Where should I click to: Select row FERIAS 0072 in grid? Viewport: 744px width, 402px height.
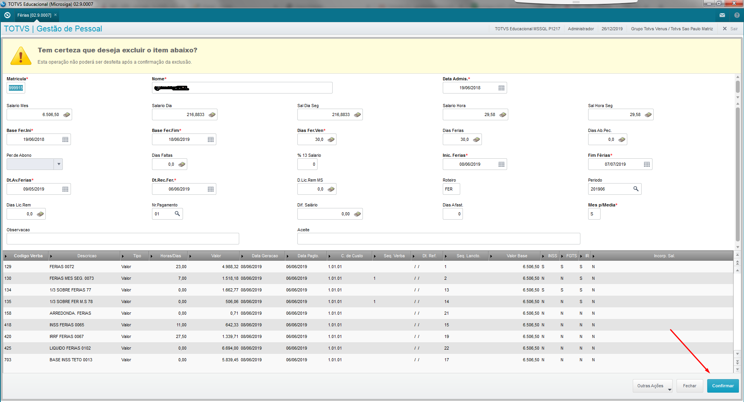368,267
